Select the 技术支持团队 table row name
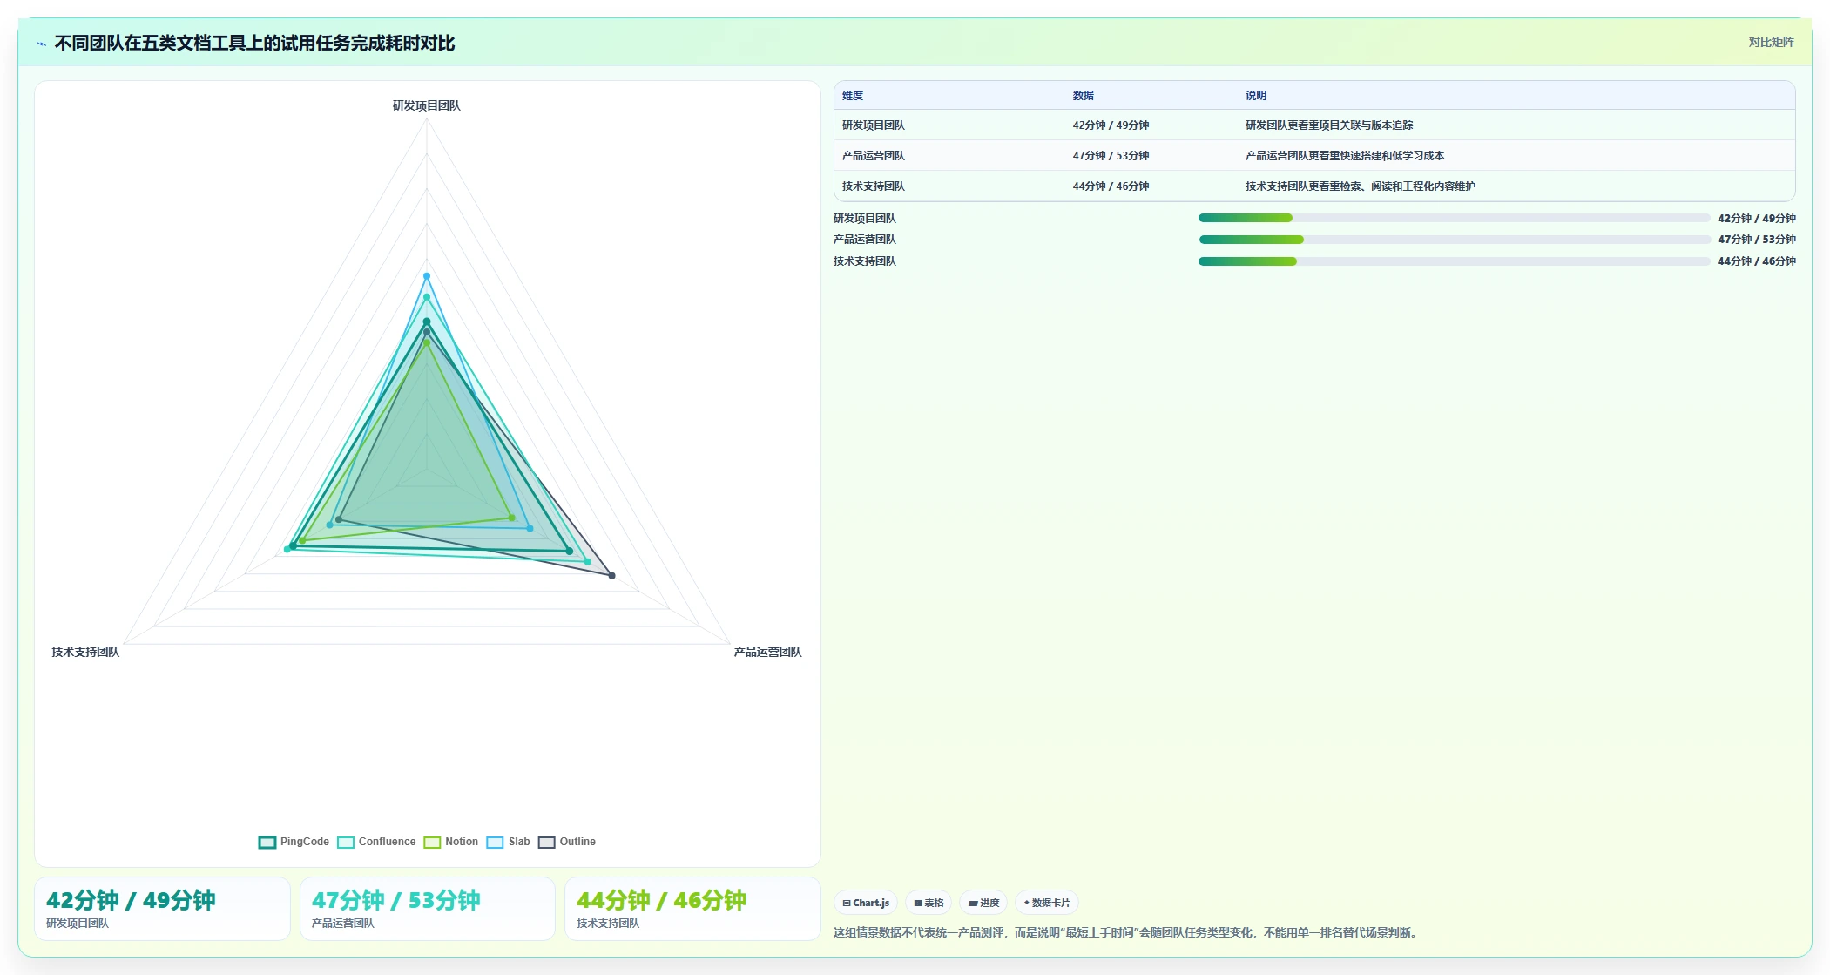Image resolution: width=1830 pixels, height=975 pixels. coord(874,186)
